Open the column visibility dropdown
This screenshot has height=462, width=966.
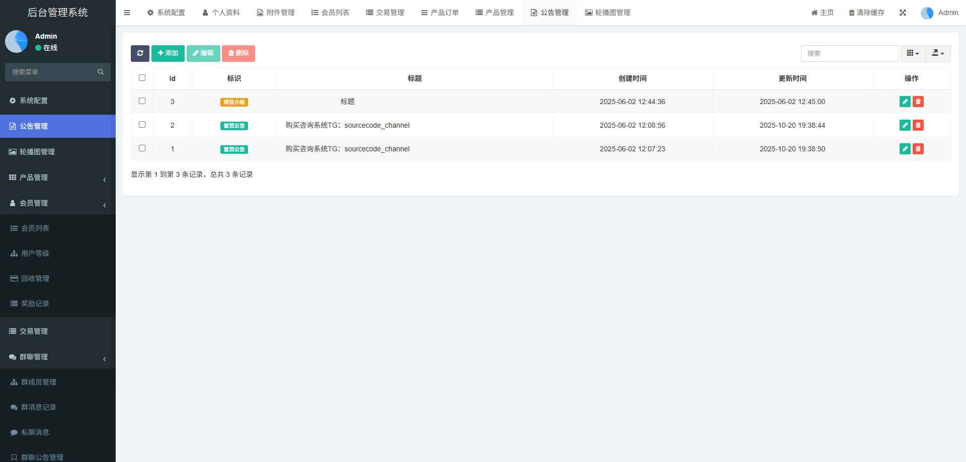click(x=913, y=53)
